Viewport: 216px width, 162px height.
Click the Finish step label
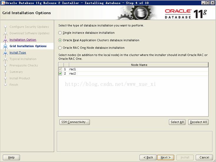14,85
